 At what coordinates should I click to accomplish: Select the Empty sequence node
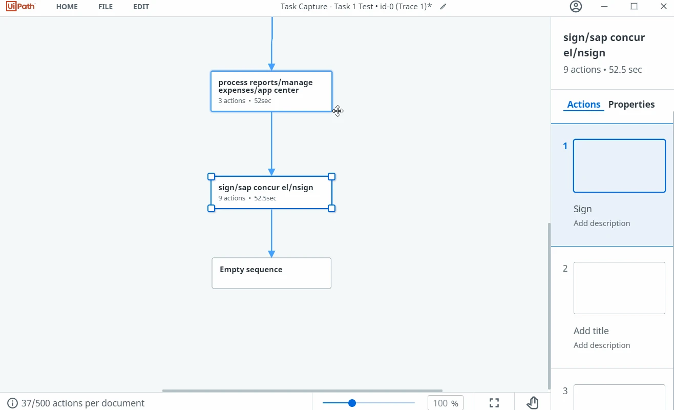click(x=271, y=273)
